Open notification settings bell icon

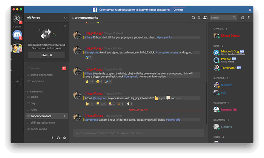coord(193,18)
